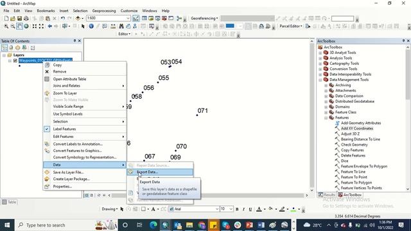The width and height of the screenshot is (411, 231).
Task: Click the Add Data button
Action: tap(78, 19)
